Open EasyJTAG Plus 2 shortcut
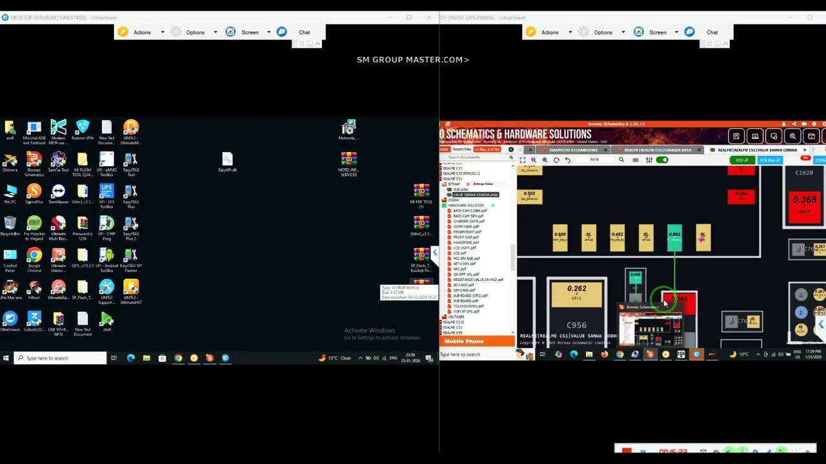This screenshot has height=464, width=826. coord(131,229)
